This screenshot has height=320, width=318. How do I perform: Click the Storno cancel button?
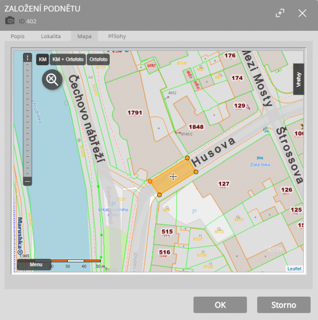click(284, 305)
